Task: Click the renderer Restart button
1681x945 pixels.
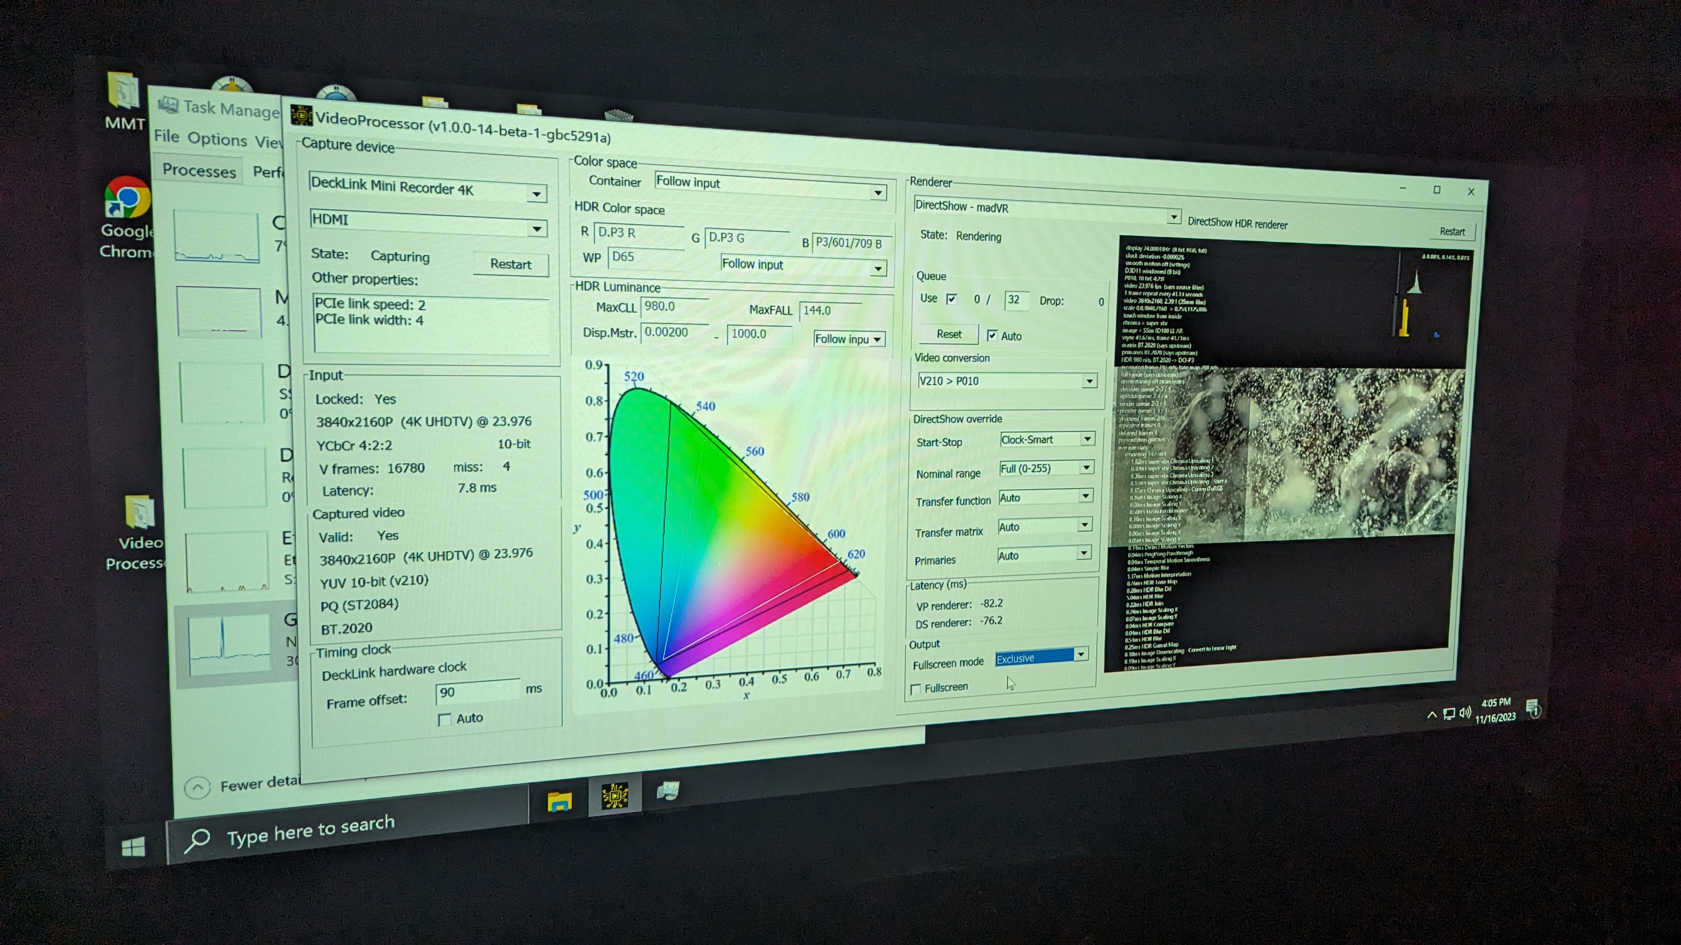Action: coord(1452,232)
